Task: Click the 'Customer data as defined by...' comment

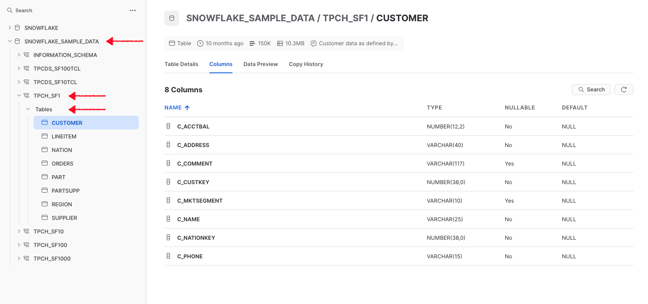Action: click(x=358, y=43)
